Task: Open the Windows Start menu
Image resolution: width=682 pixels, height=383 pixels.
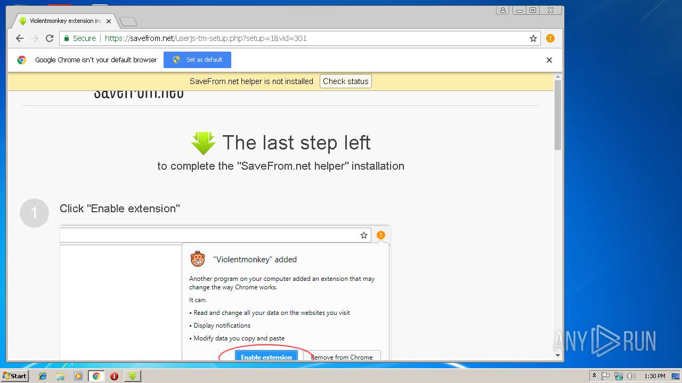Action: [14, 376]
